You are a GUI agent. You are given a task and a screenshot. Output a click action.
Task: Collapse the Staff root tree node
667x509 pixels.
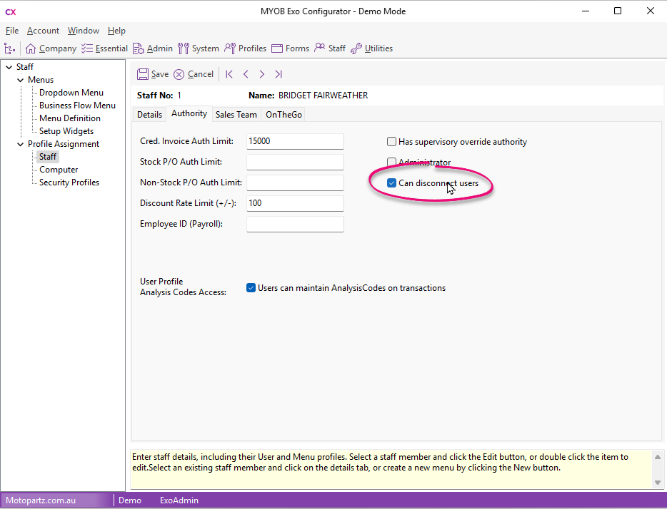(9, 67)
